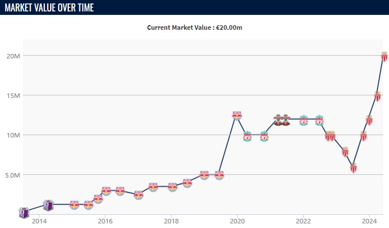Select the first Liverpool crest at 10M after 2020
Screen dimensions: 389x228
click(x=247, y=136)
